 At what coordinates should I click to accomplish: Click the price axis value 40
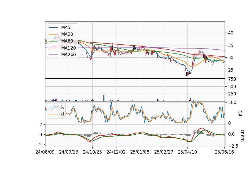pos(231,33)
